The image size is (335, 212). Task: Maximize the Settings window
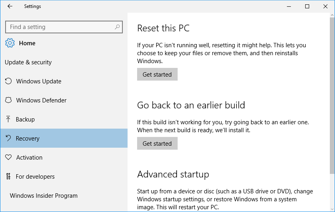pos(307,6)
